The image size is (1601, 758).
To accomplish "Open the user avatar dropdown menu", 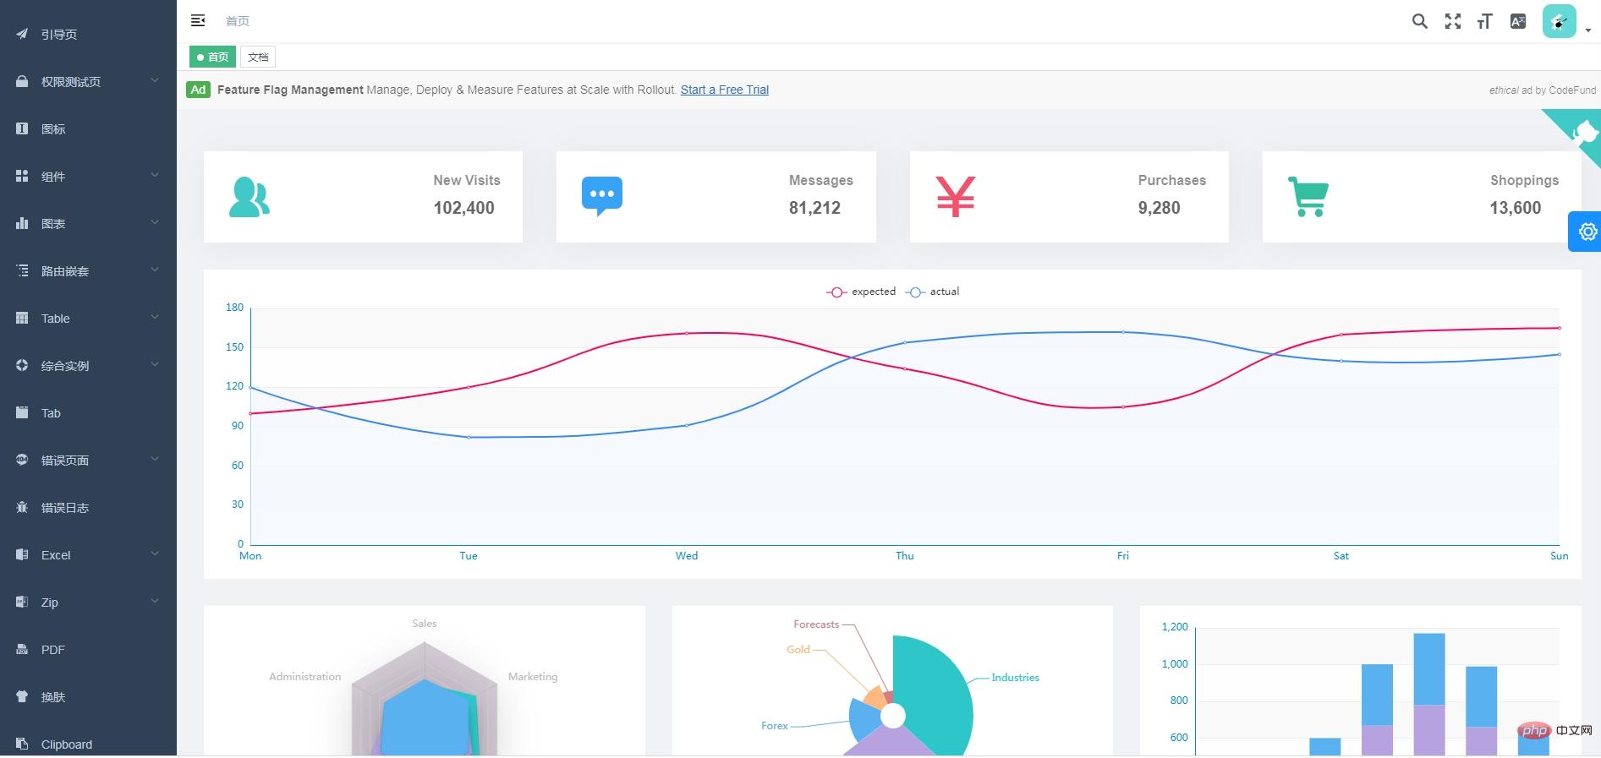I will coord(1565,22).
